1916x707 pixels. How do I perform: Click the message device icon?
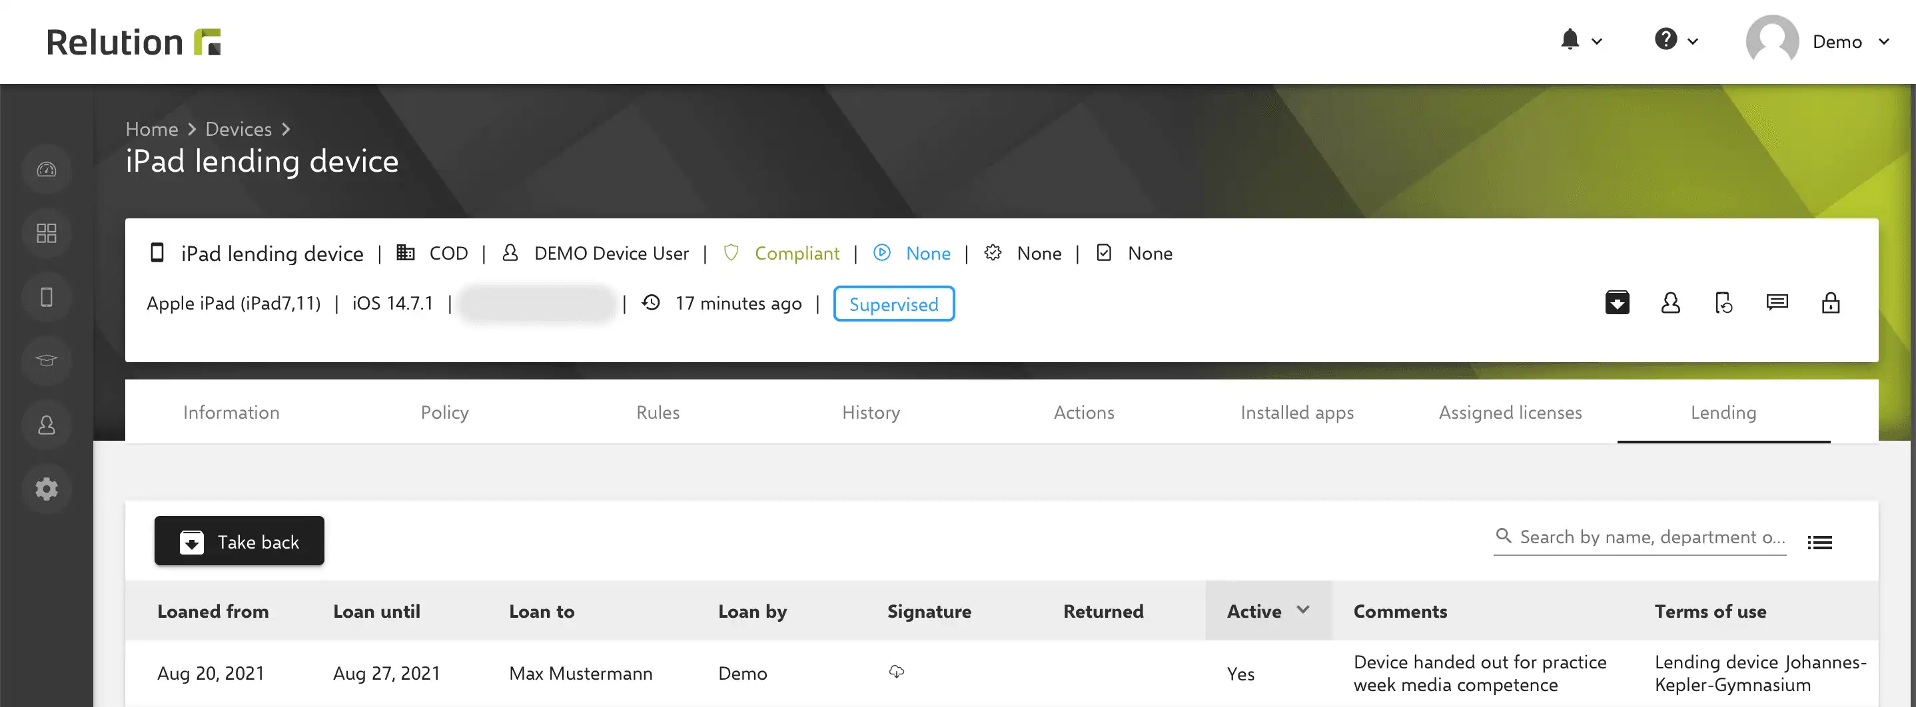(1777, 303)
